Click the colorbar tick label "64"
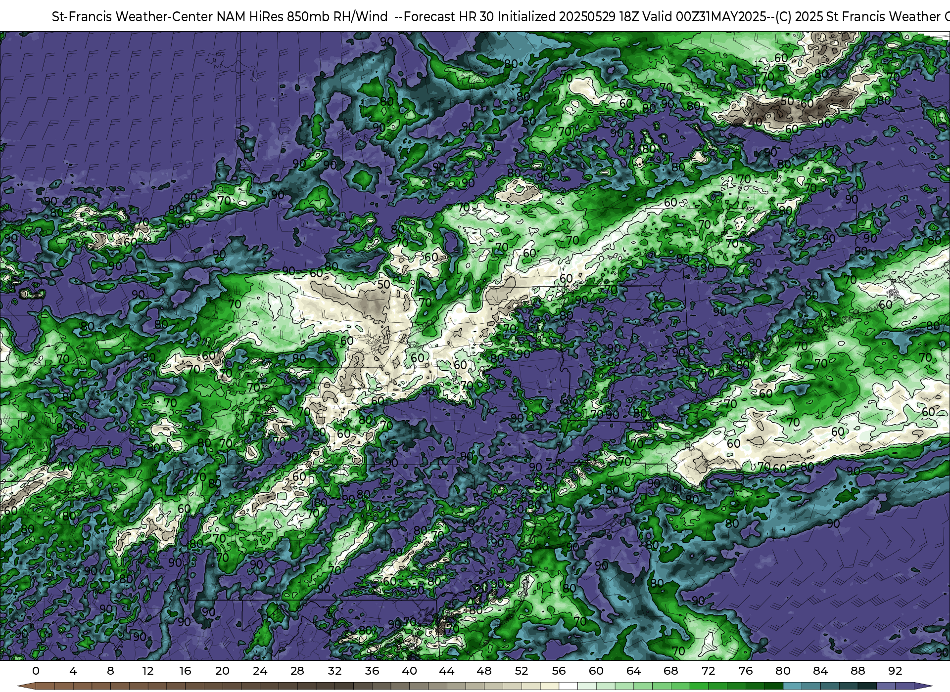Image resolution: width=950 pixels, height=692 pixels. coord(633,671)
